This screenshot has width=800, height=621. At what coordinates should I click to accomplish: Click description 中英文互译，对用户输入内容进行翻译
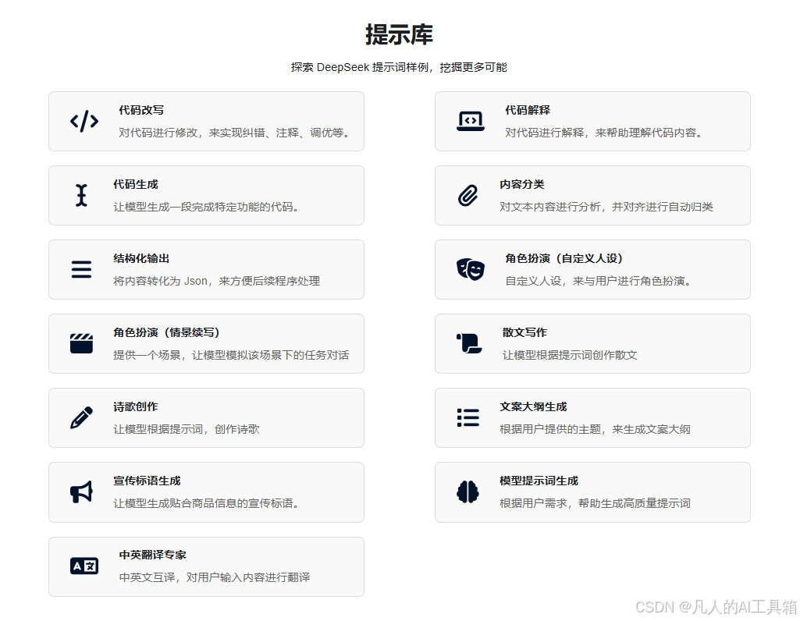click(215, 577)
